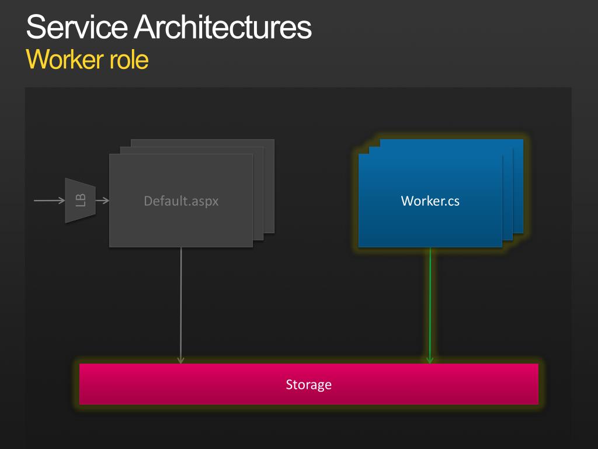This screenshot has height=449, width=598.
Task: Click the 'Storage' label text
Action: pyautogui.click(x=308, y=385)
